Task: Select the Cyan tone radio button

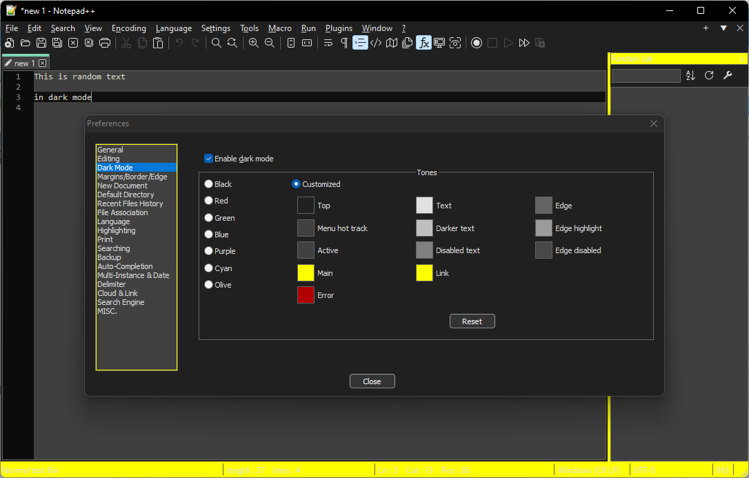Action: (209, 268)
